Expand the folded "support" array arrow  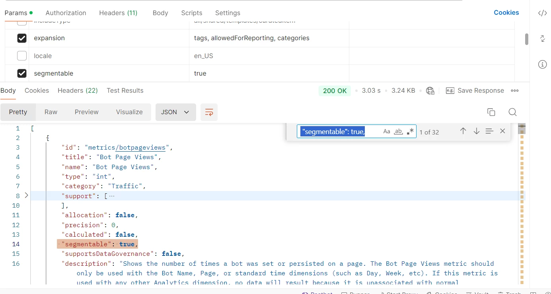pos(26,195)
